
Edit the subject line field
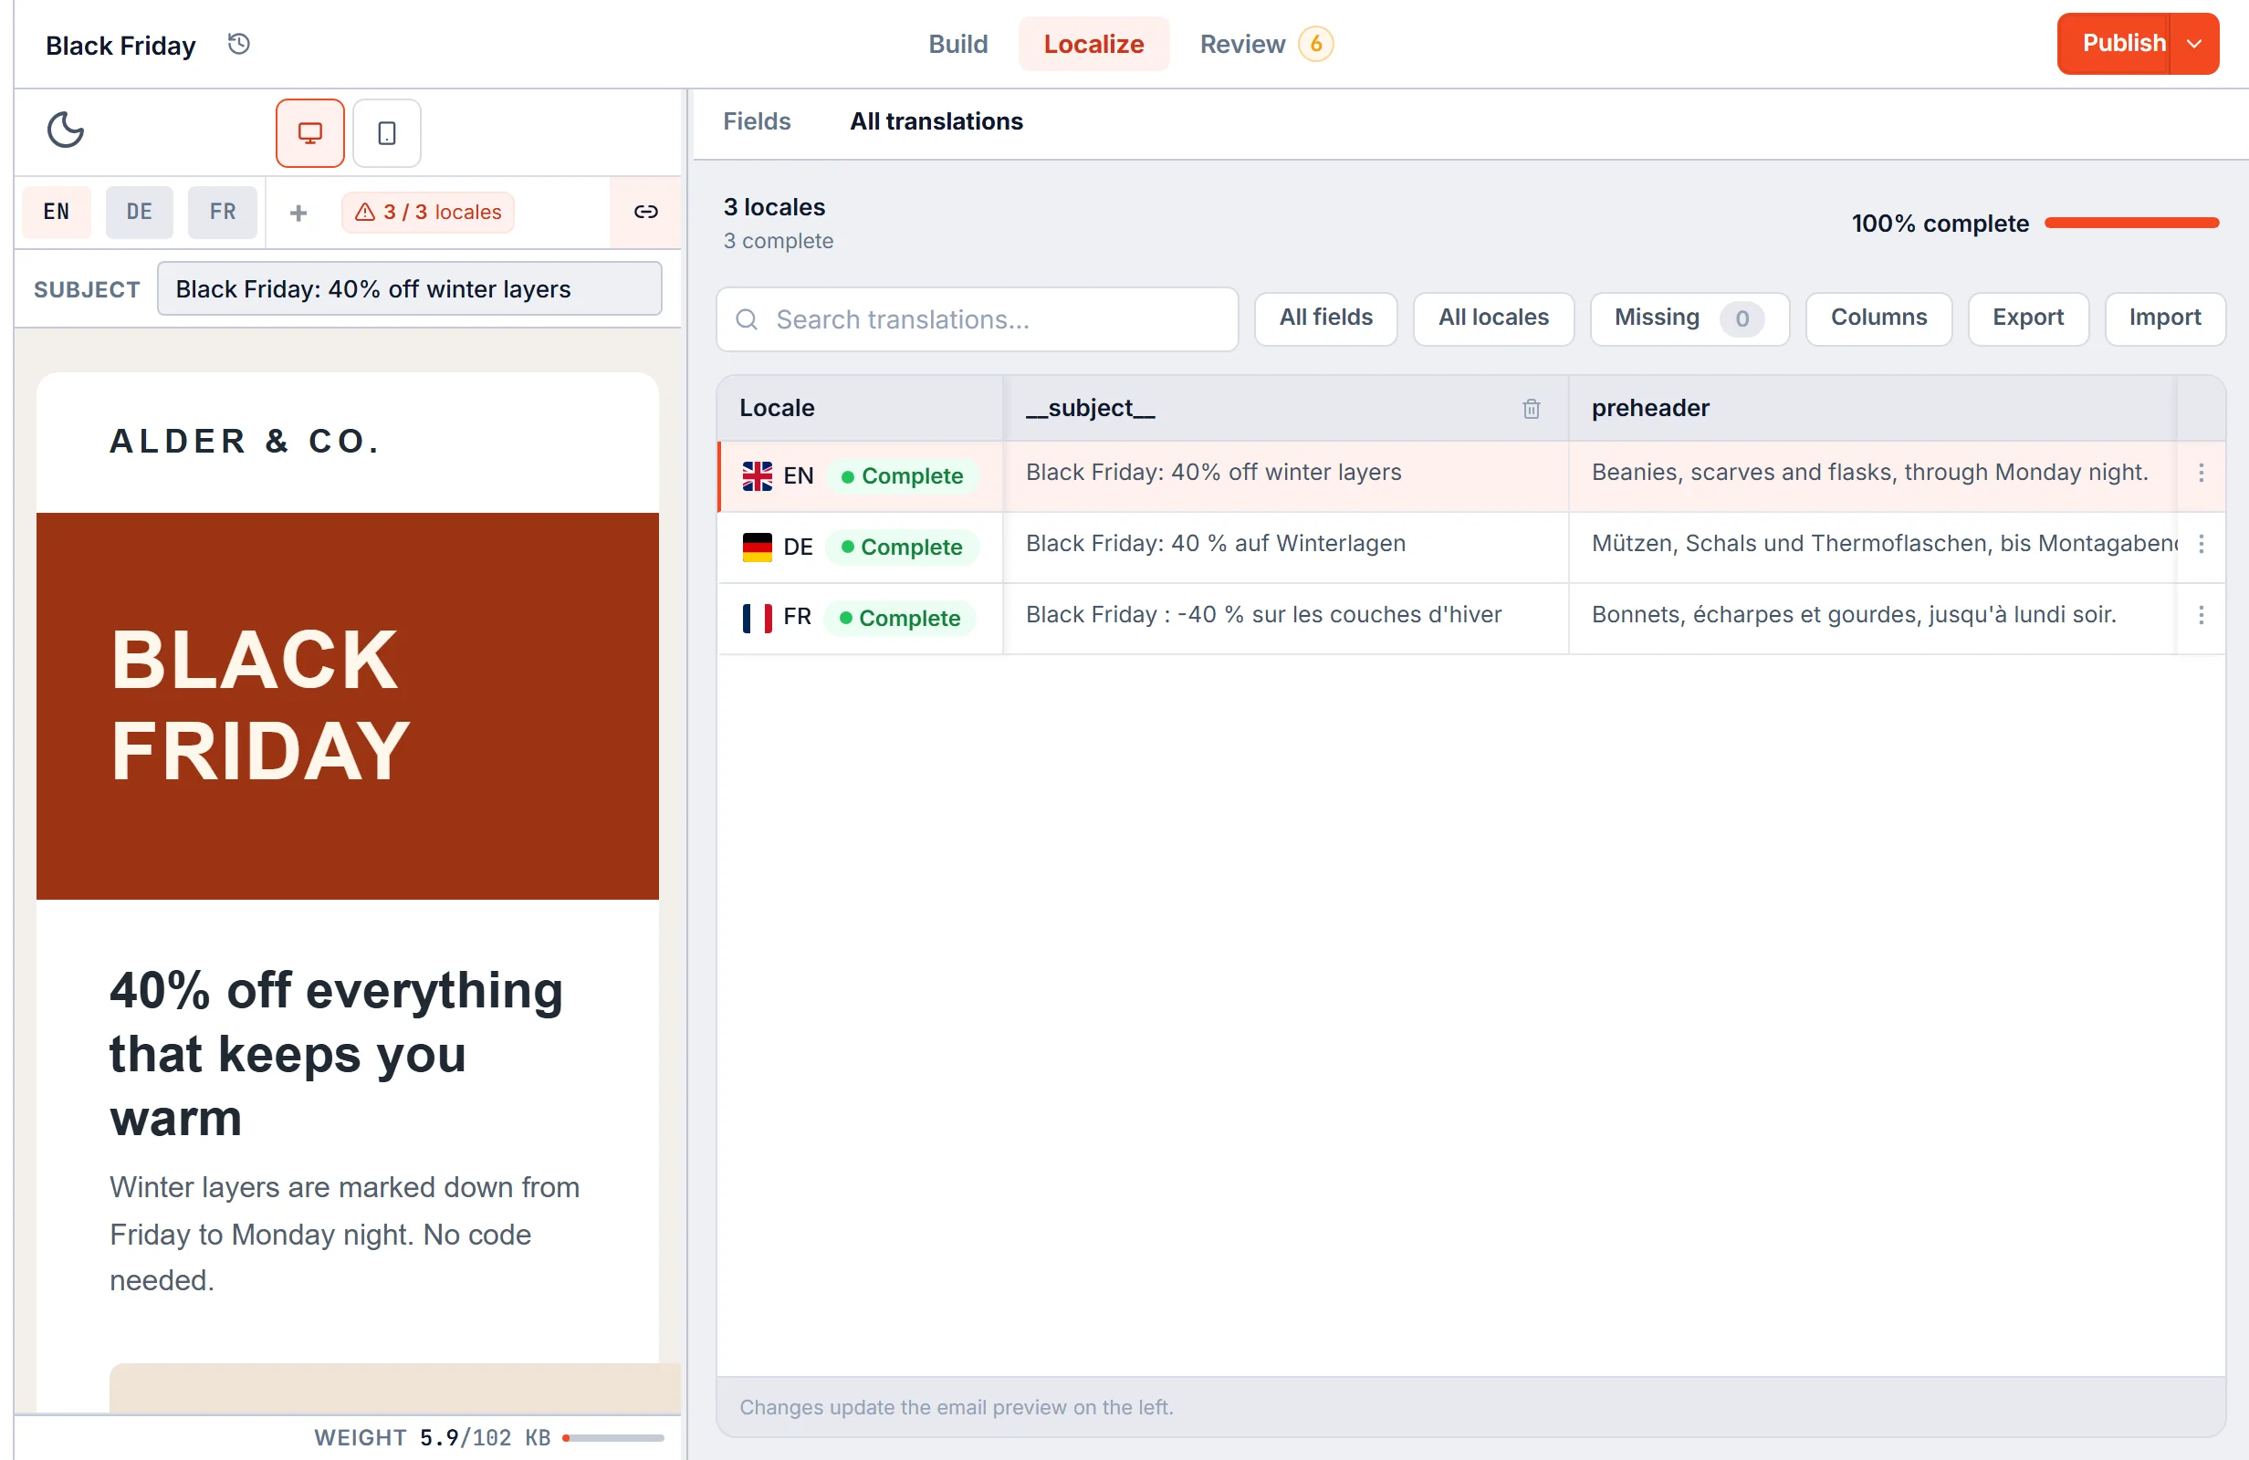coord(409,289)
